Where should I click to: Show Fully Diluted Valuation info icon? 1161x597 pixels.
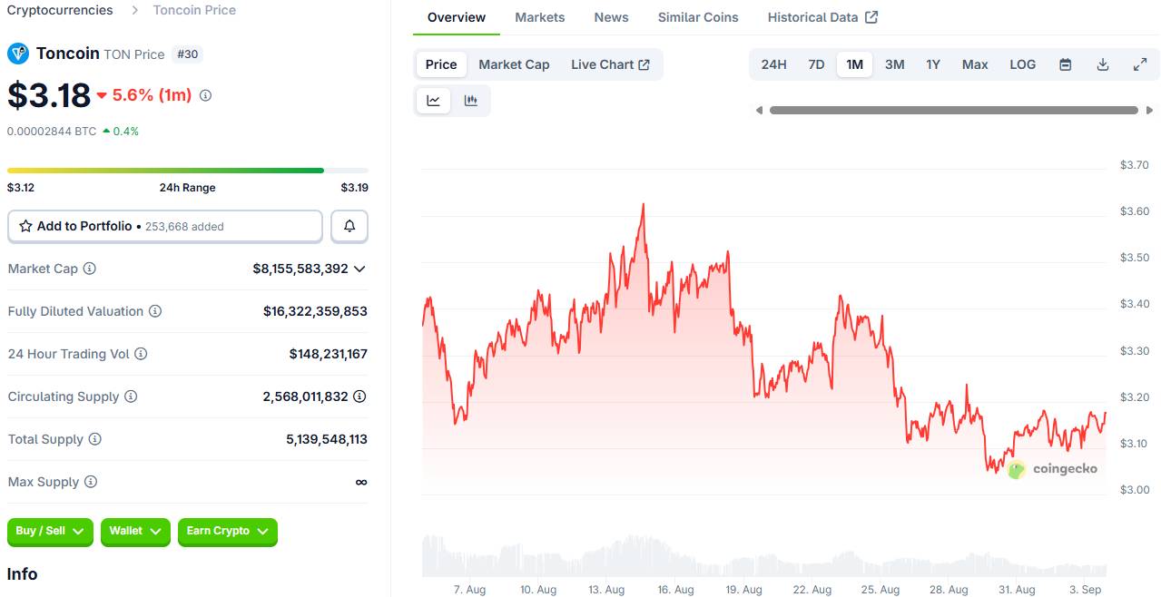(155, 311)
